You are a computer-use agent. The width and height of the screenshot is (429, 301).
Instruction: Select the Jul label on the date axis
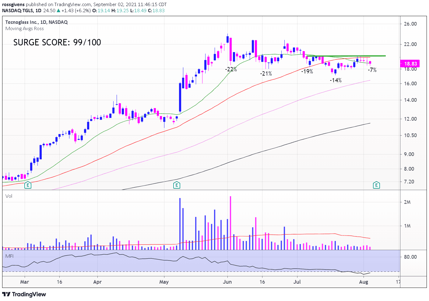click(297, 282)
